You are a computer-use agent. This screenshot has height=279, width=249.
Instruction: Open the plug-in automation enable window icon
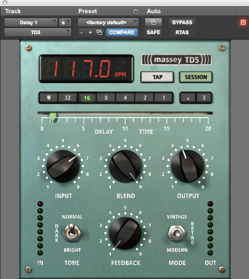pos(153,23)
